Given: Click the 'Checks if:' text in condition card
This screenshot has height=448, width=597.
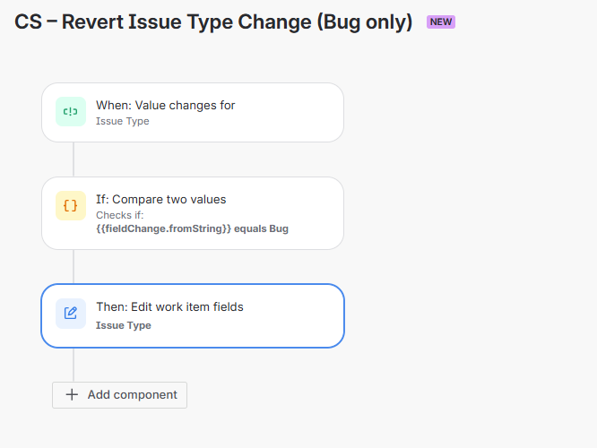Looking at the screenshot, I should (x=119, y=215).
